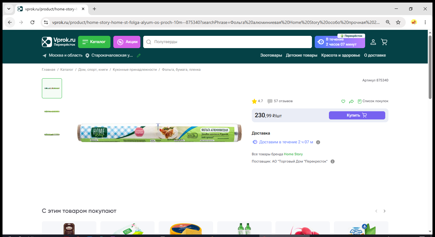Open the shopping cart icon in header

(384, 42)
